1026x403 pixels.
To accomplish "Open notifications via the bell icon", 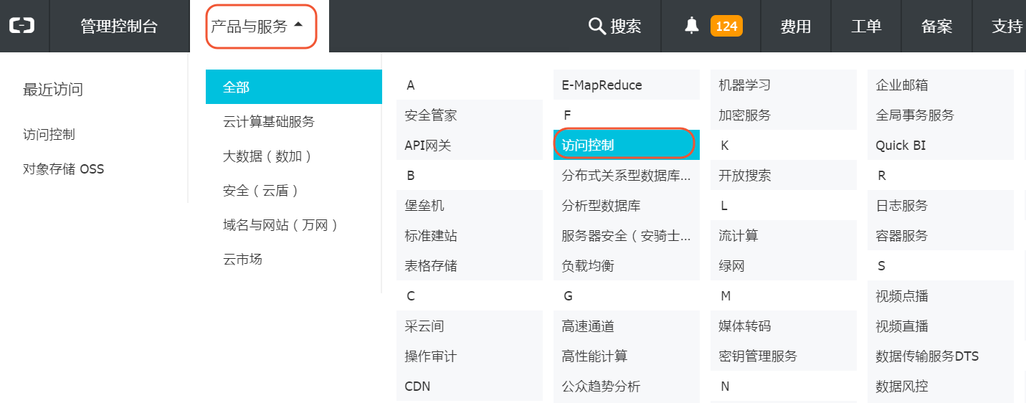I will coord(692,27).
